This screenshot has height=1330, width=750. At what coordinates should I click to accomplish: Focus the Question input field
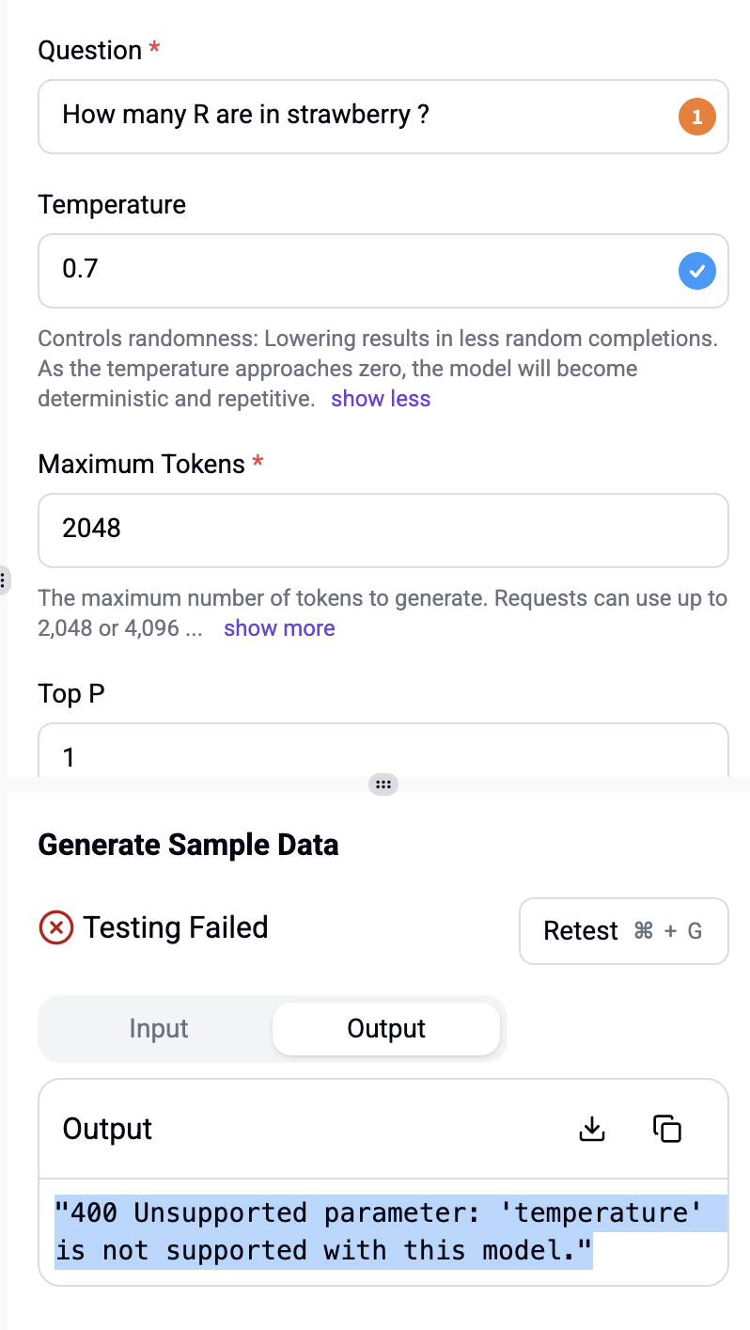tap(383, 117)
